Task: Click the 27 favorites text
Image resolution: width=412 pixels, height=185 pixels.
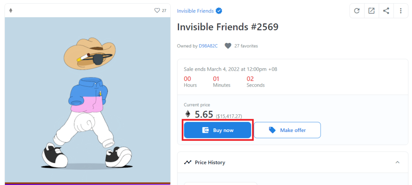Action: click(x=246, y=46)
